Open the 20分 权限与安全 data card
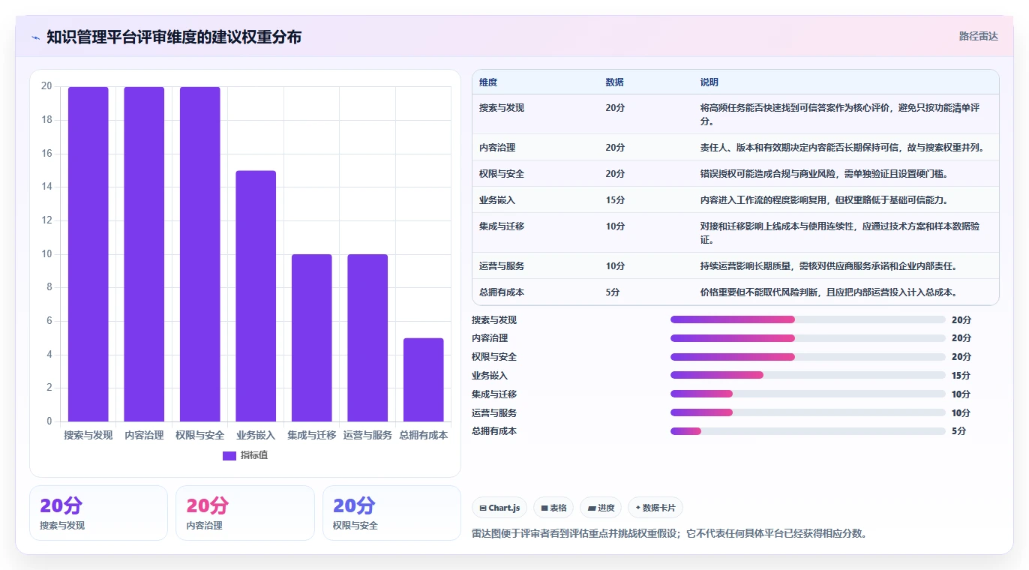This screenshot has width=1029, height=570. click(x=391, y=513)
